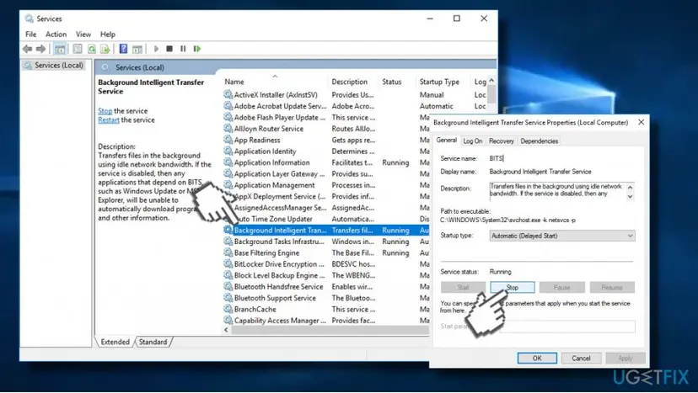Select the Application Management service row

[x=325, y=185]
